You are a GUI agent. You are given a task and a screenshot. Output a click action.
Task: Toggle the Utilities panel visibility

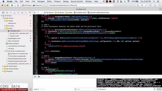(x=159, y=5)
